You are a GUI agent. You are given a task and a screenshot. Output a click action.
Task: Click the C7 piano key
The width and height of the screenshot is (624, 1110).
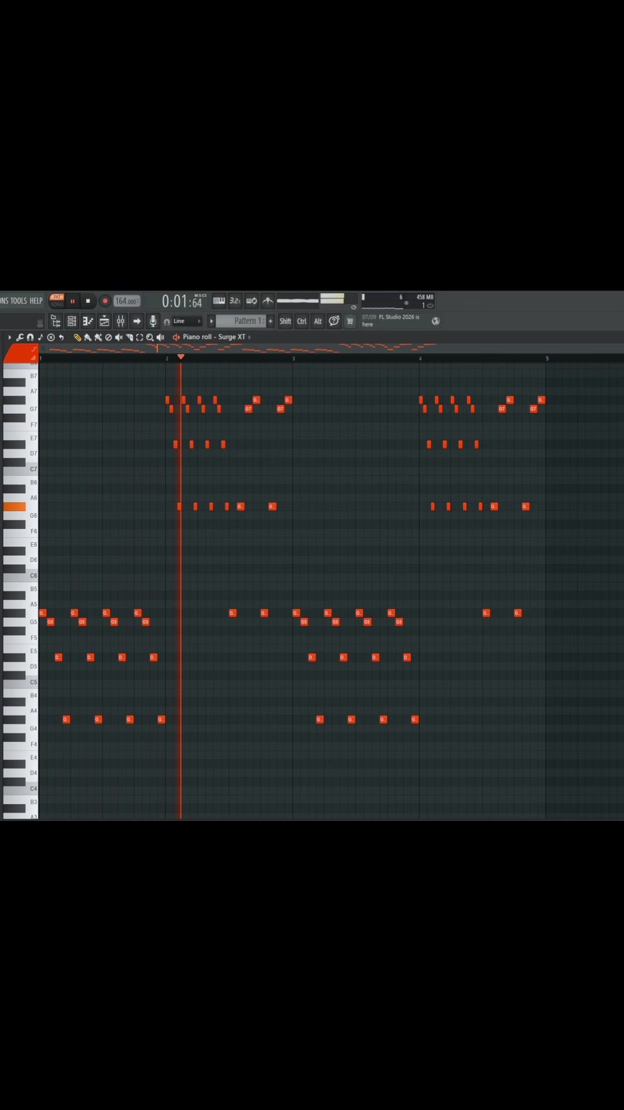pyautogui.click(x=21, y=469)
